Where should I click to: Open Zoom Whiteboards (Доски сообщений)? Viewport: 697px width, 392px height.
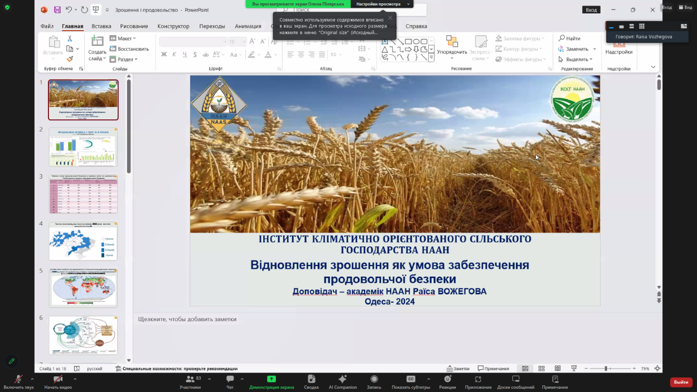[516, 382]
